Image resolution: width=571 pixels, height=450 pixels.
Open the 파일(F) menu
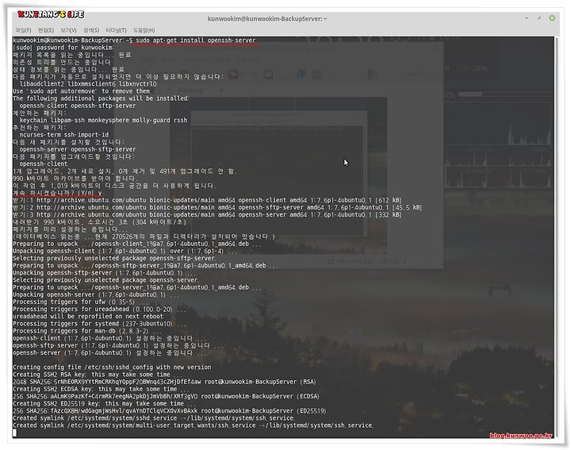pyautogui.click(x=23, y=30)
